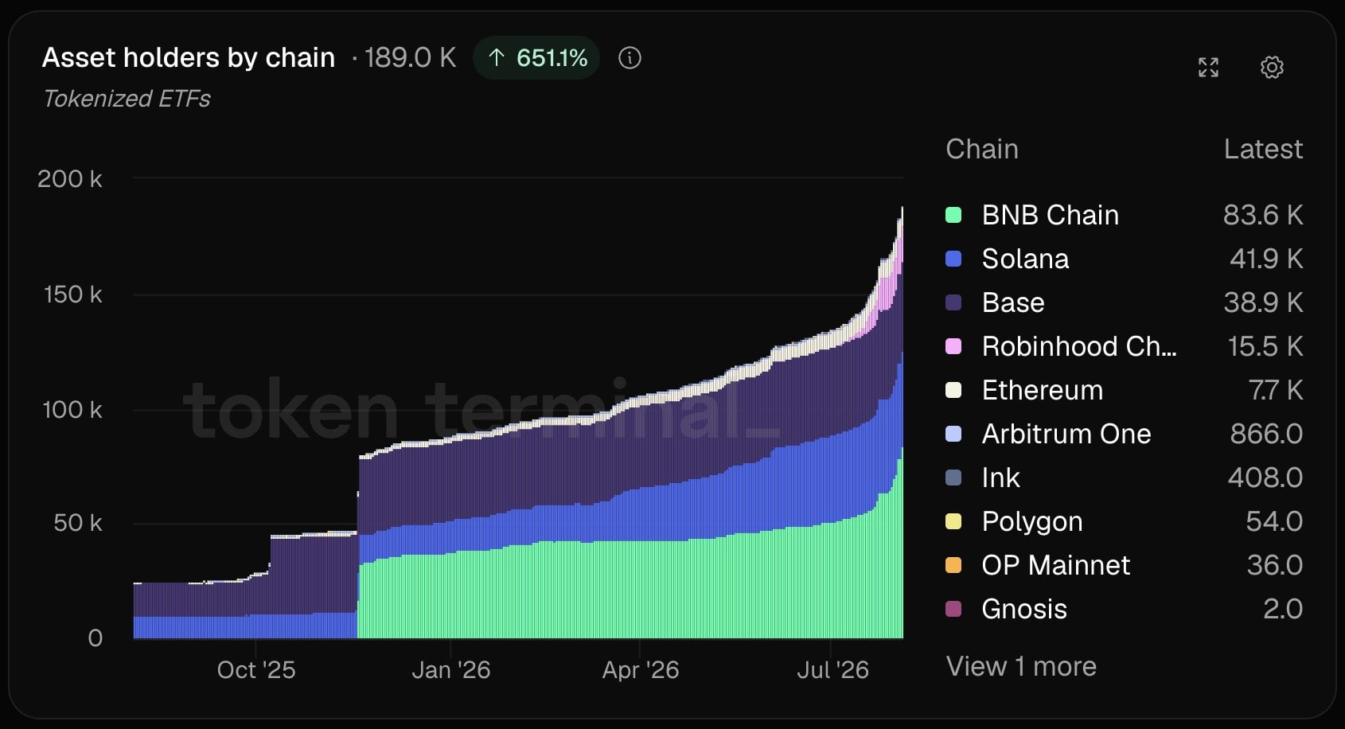Select the Polygon legend entry
This screenshot has height=729, width=1345.
coord(1124,521)
